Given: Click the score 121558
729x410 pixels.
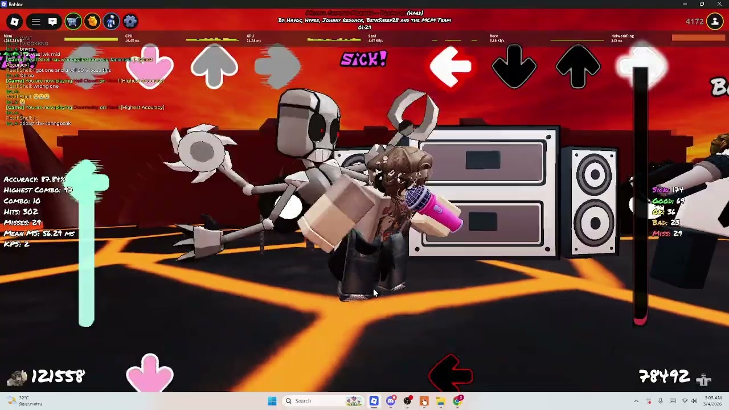Looking at the screenshot, I should tap(58, 376).
